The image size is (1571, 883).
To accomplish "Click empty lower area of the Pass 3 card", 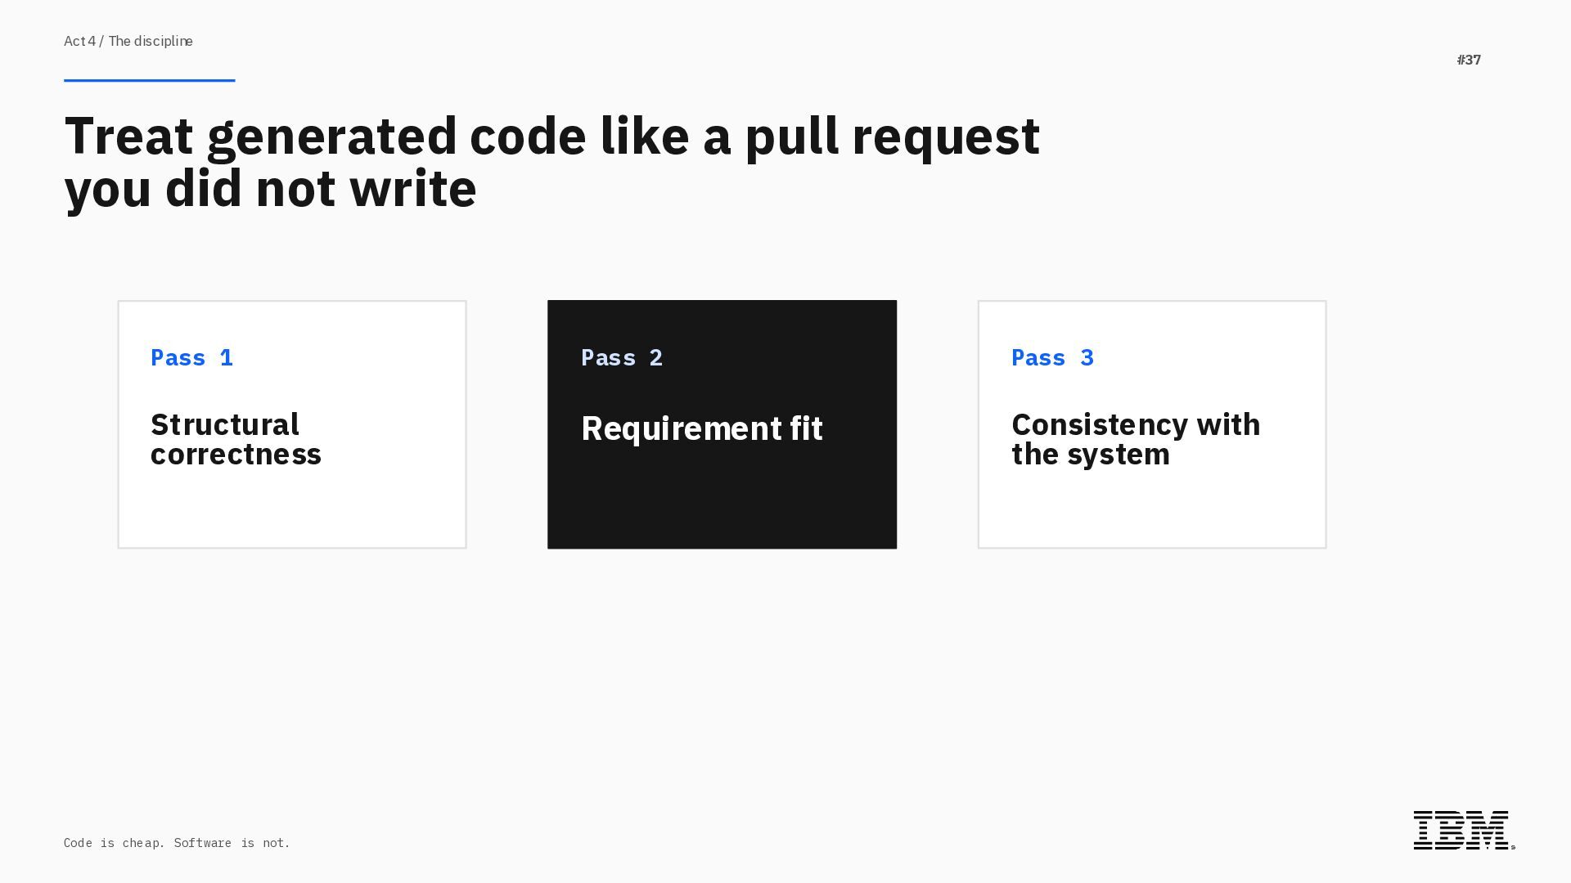I will pos(1151,511).
